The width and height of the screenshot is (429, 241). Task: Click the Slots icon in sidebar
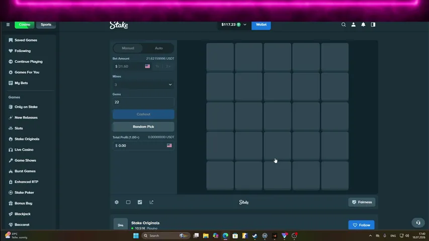coord(11,128)
